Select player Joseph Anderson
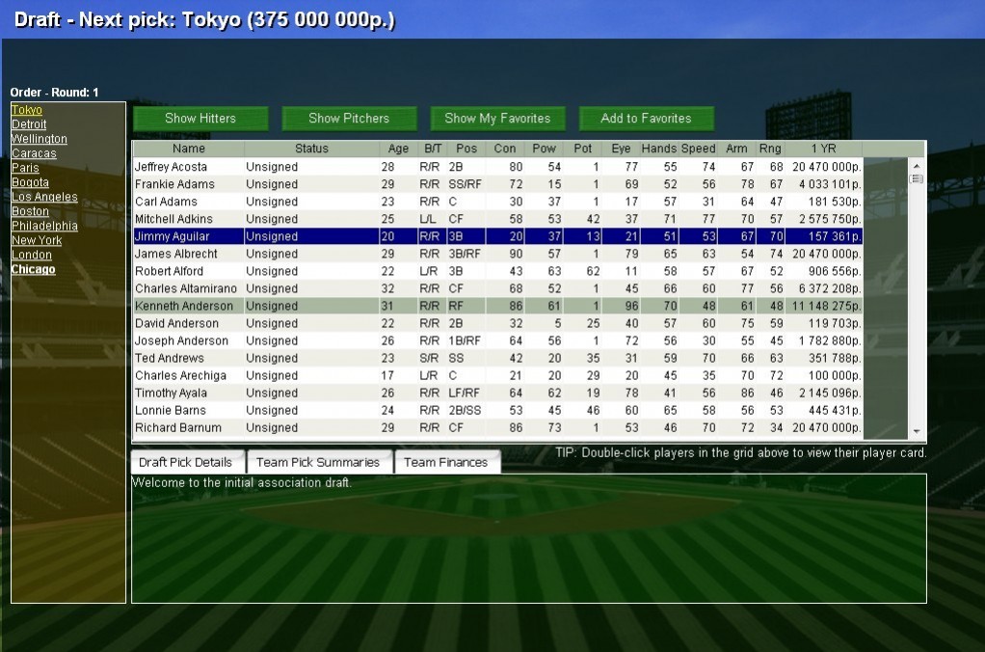 [497, 340]
